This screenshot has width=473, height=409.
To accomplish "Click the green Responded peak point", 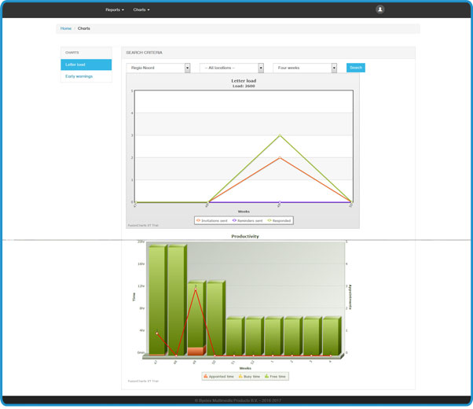I will pos(280,135).
